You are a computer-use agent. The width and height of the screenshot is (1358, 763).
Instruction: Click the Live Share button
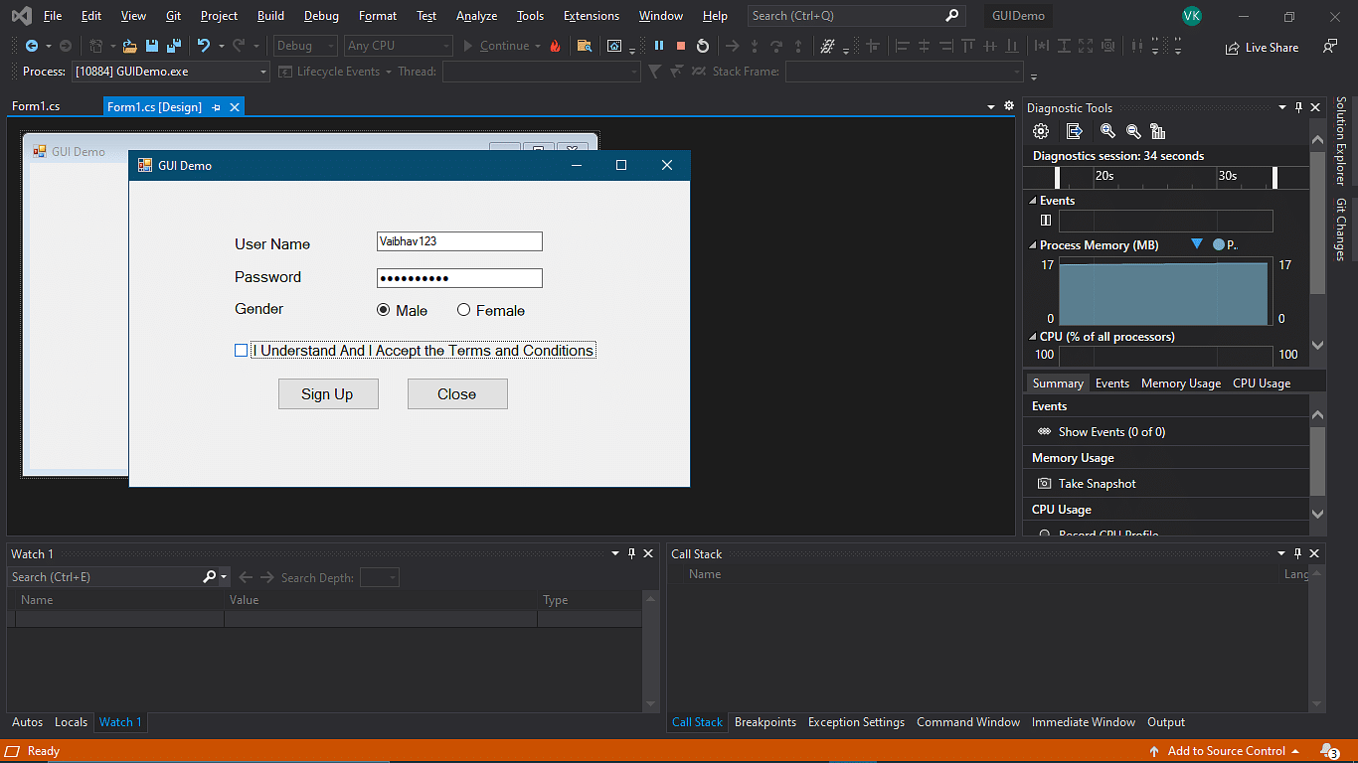click(x=1262, y=47)
